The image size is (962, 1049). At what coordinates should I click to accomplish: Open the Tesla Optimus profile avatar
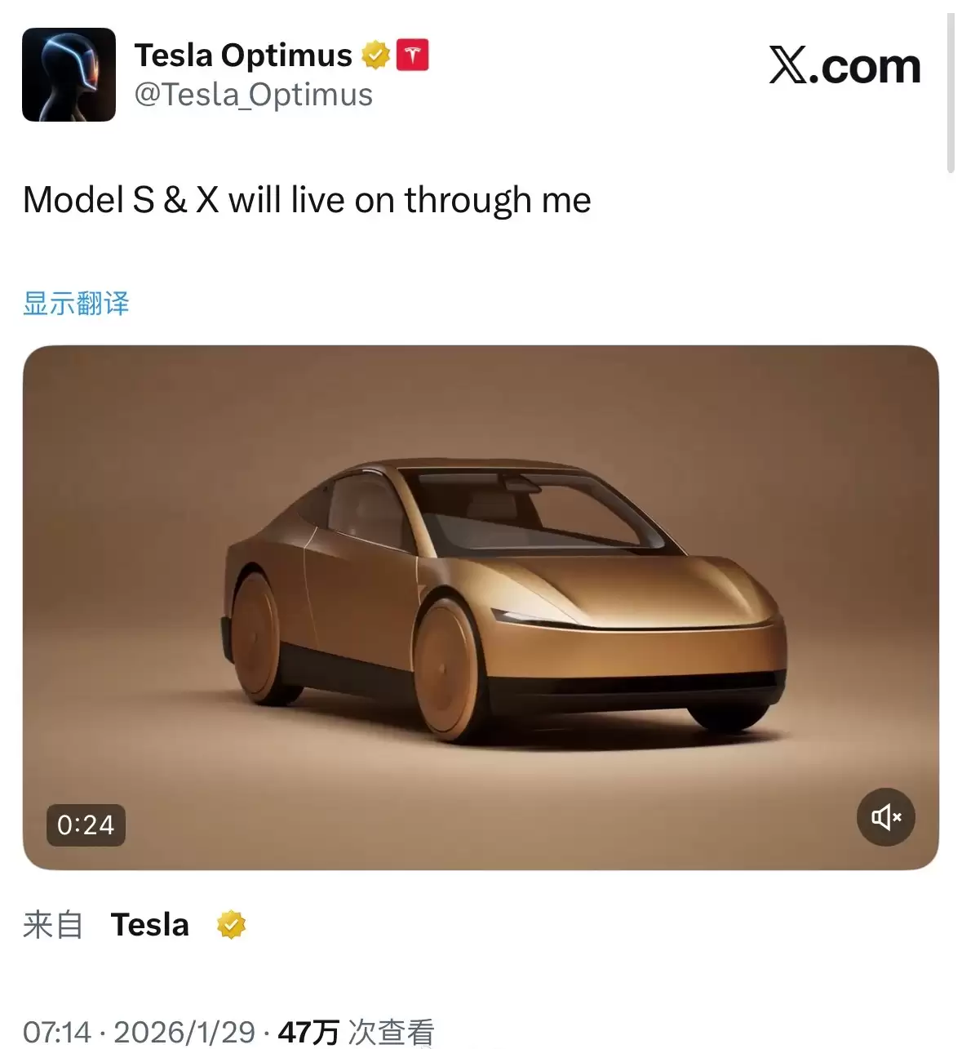click(x=69, y=74)
